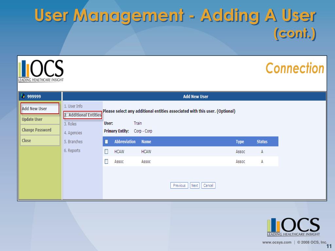Check the HCAW entity checkbox
This screenshot has width=335, height=251.
click(106, 152)
